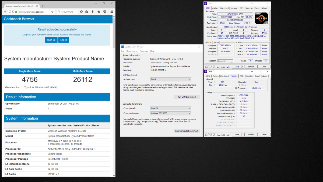Expand Tools arrow in CPU-Z Timings window
The image size is (323, 182).
243,135
